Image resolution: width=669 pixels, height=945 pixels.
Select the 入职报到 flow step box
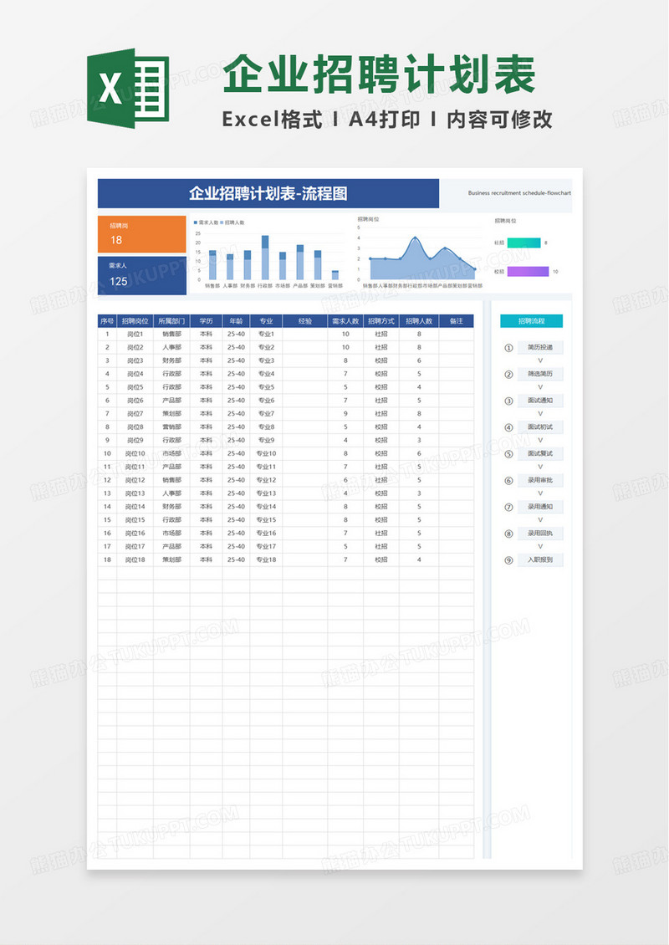coord(540,559)
